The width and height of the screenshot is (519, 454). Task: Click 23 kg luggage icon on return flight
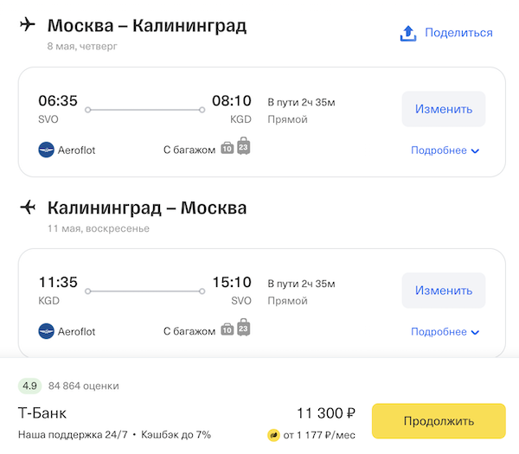click(244, 328)
